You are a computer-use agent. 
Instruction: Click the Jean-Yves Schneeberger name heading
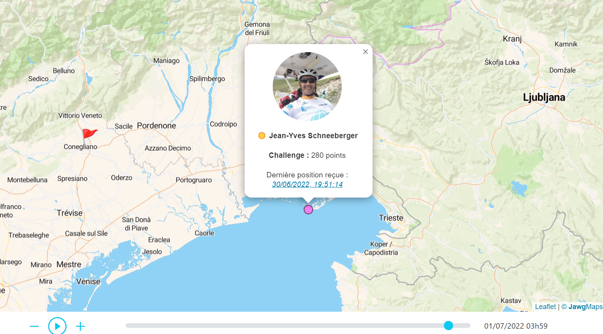pyautogui.click(x=313, y=136)
